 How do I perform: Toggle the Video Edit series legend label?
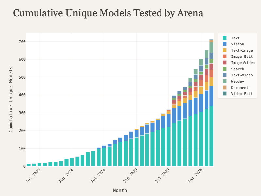point(242,94)
